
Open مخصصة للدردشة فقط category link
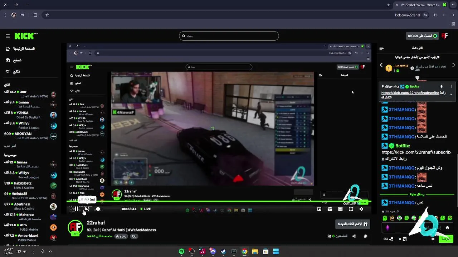pyautogui.click(x=99, y=236)
